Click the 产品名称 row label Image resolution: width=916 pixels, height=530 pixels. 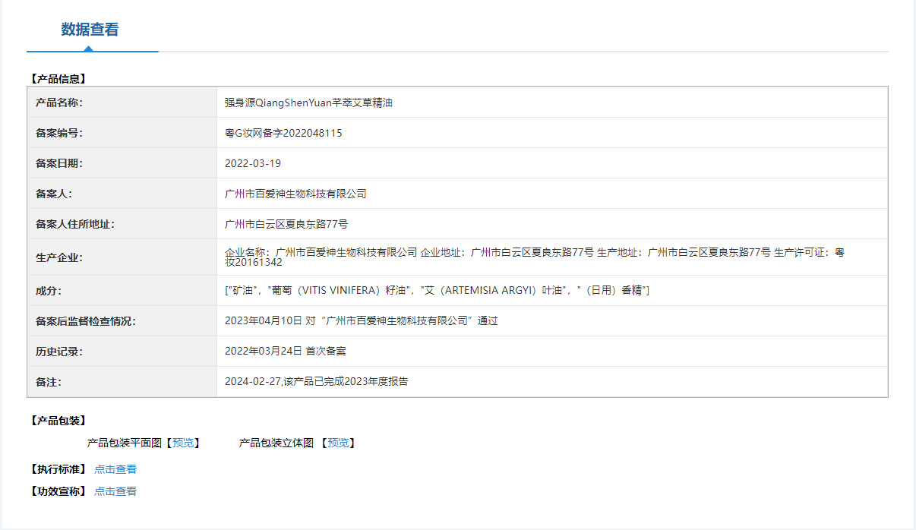(x=59, y=103)
